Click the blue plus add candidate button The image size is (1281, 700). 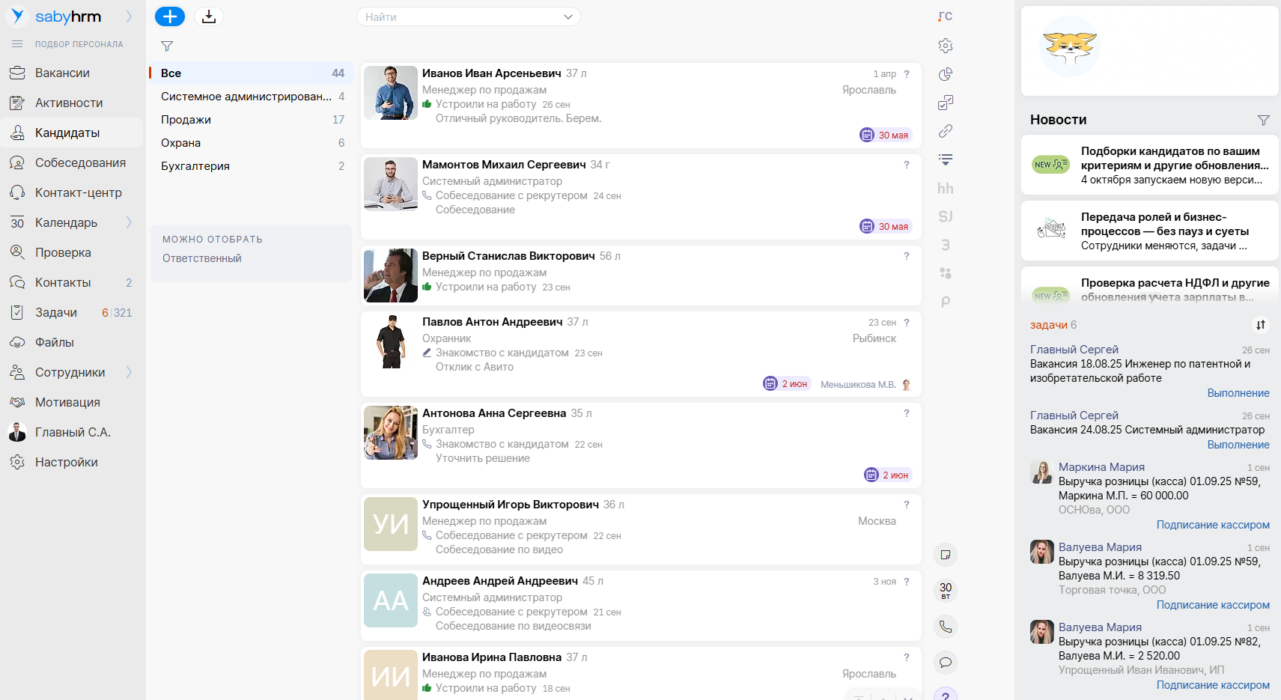click(x=169, y=16)
